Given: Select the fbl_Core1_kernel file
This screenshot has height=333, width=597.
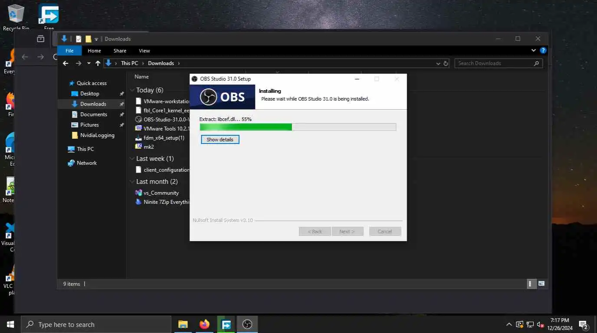Looking at the screenshot, I should pos(163,110).
